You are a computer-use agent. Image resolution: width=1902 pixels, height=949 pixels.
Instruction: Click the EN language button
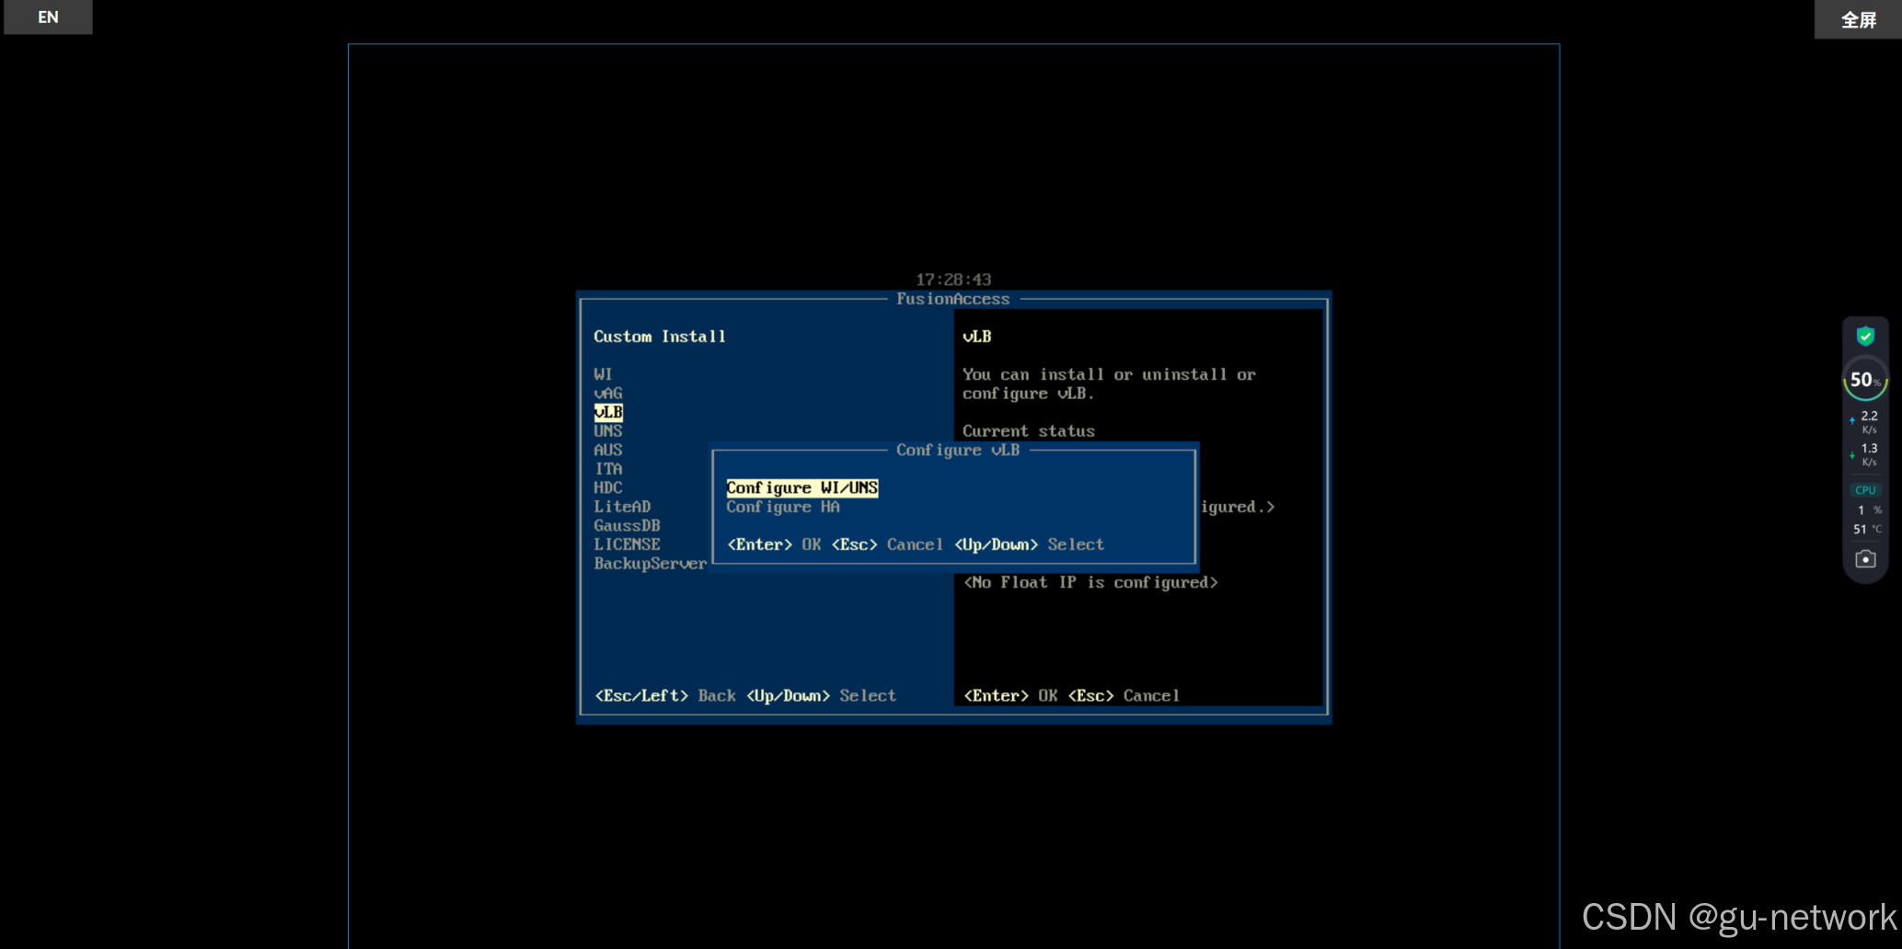(x=48, y=17)
